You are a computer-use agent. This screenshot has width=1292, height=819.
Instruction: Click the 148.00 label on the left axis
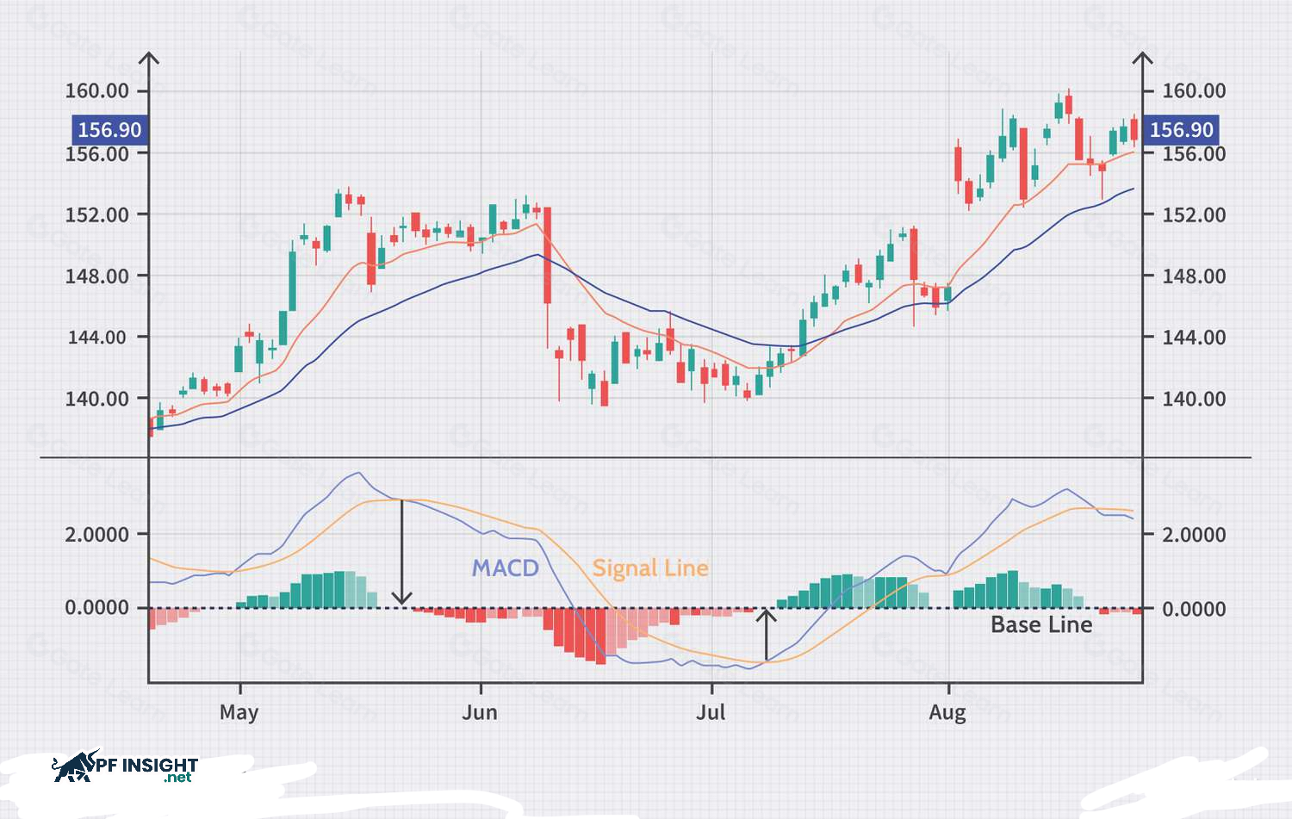tap(96, 276)
